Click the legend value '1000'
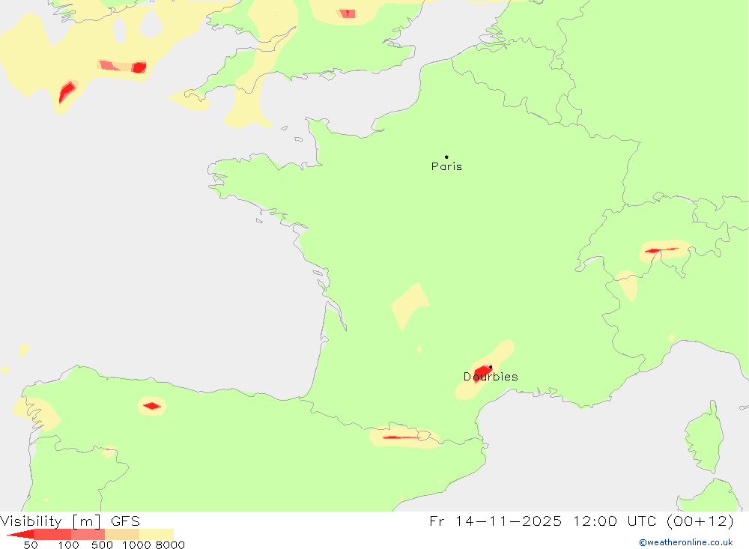The image size is (749, 549). 136,545
